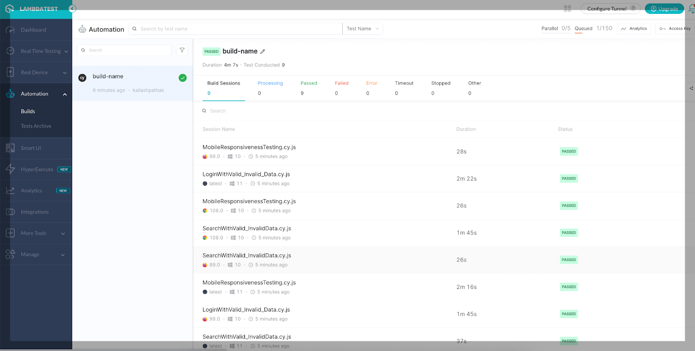
Task: Click the Upgrade button
Action: 664,9
